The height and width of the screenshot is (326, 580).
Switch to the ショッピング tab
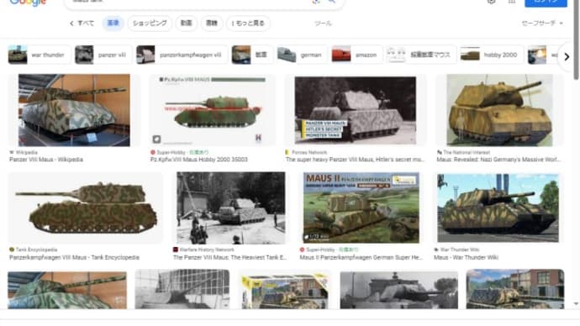[x=150, y=24]
